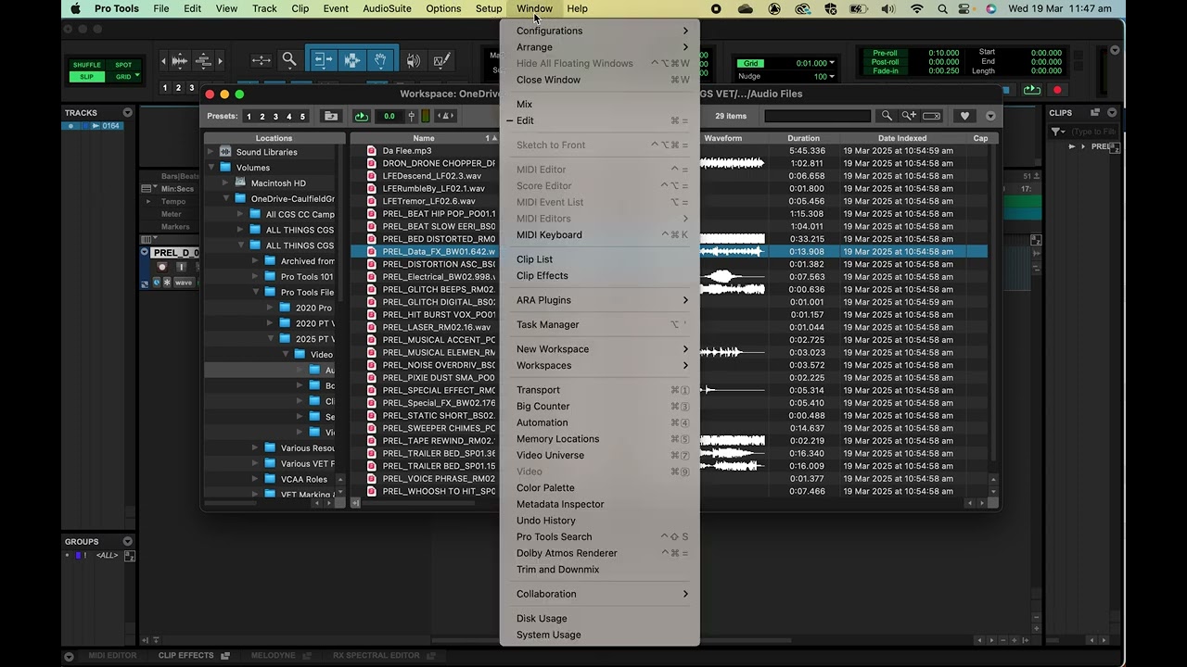
Task: Expand the Sound Libraries tree item
Action: click(x=211, y=152)
